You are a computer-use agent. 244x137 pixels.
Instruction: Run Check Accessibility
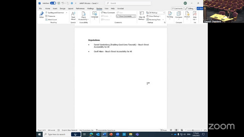[83, 16]
